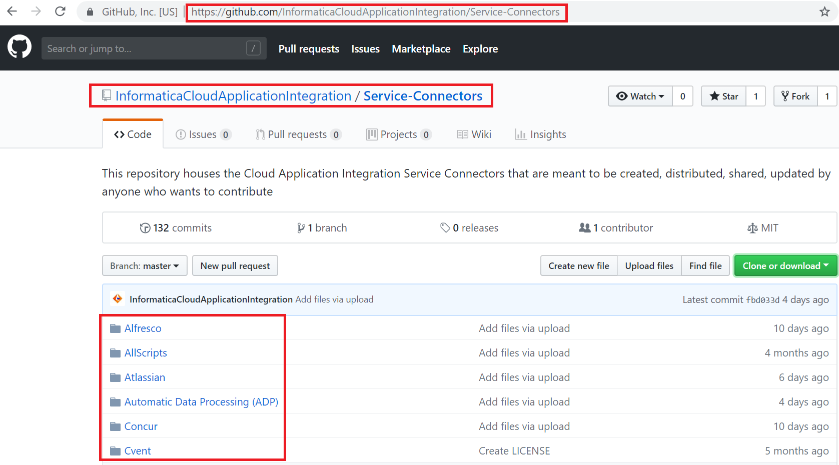View the watchers count 0

click(x=682, y=96)
